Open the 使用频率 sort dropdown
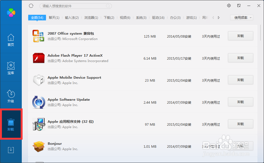The width and height of the screenshot is (264, 163). pyautogui.click(x=241, y=17)
